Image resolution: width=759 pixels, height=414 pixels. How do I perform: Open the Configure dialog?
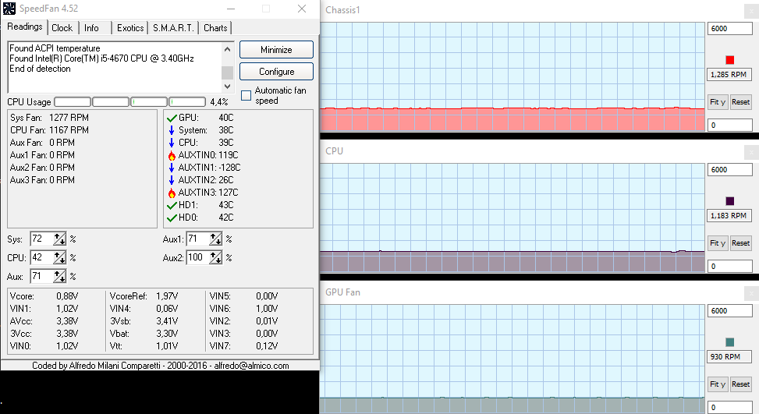276,72
